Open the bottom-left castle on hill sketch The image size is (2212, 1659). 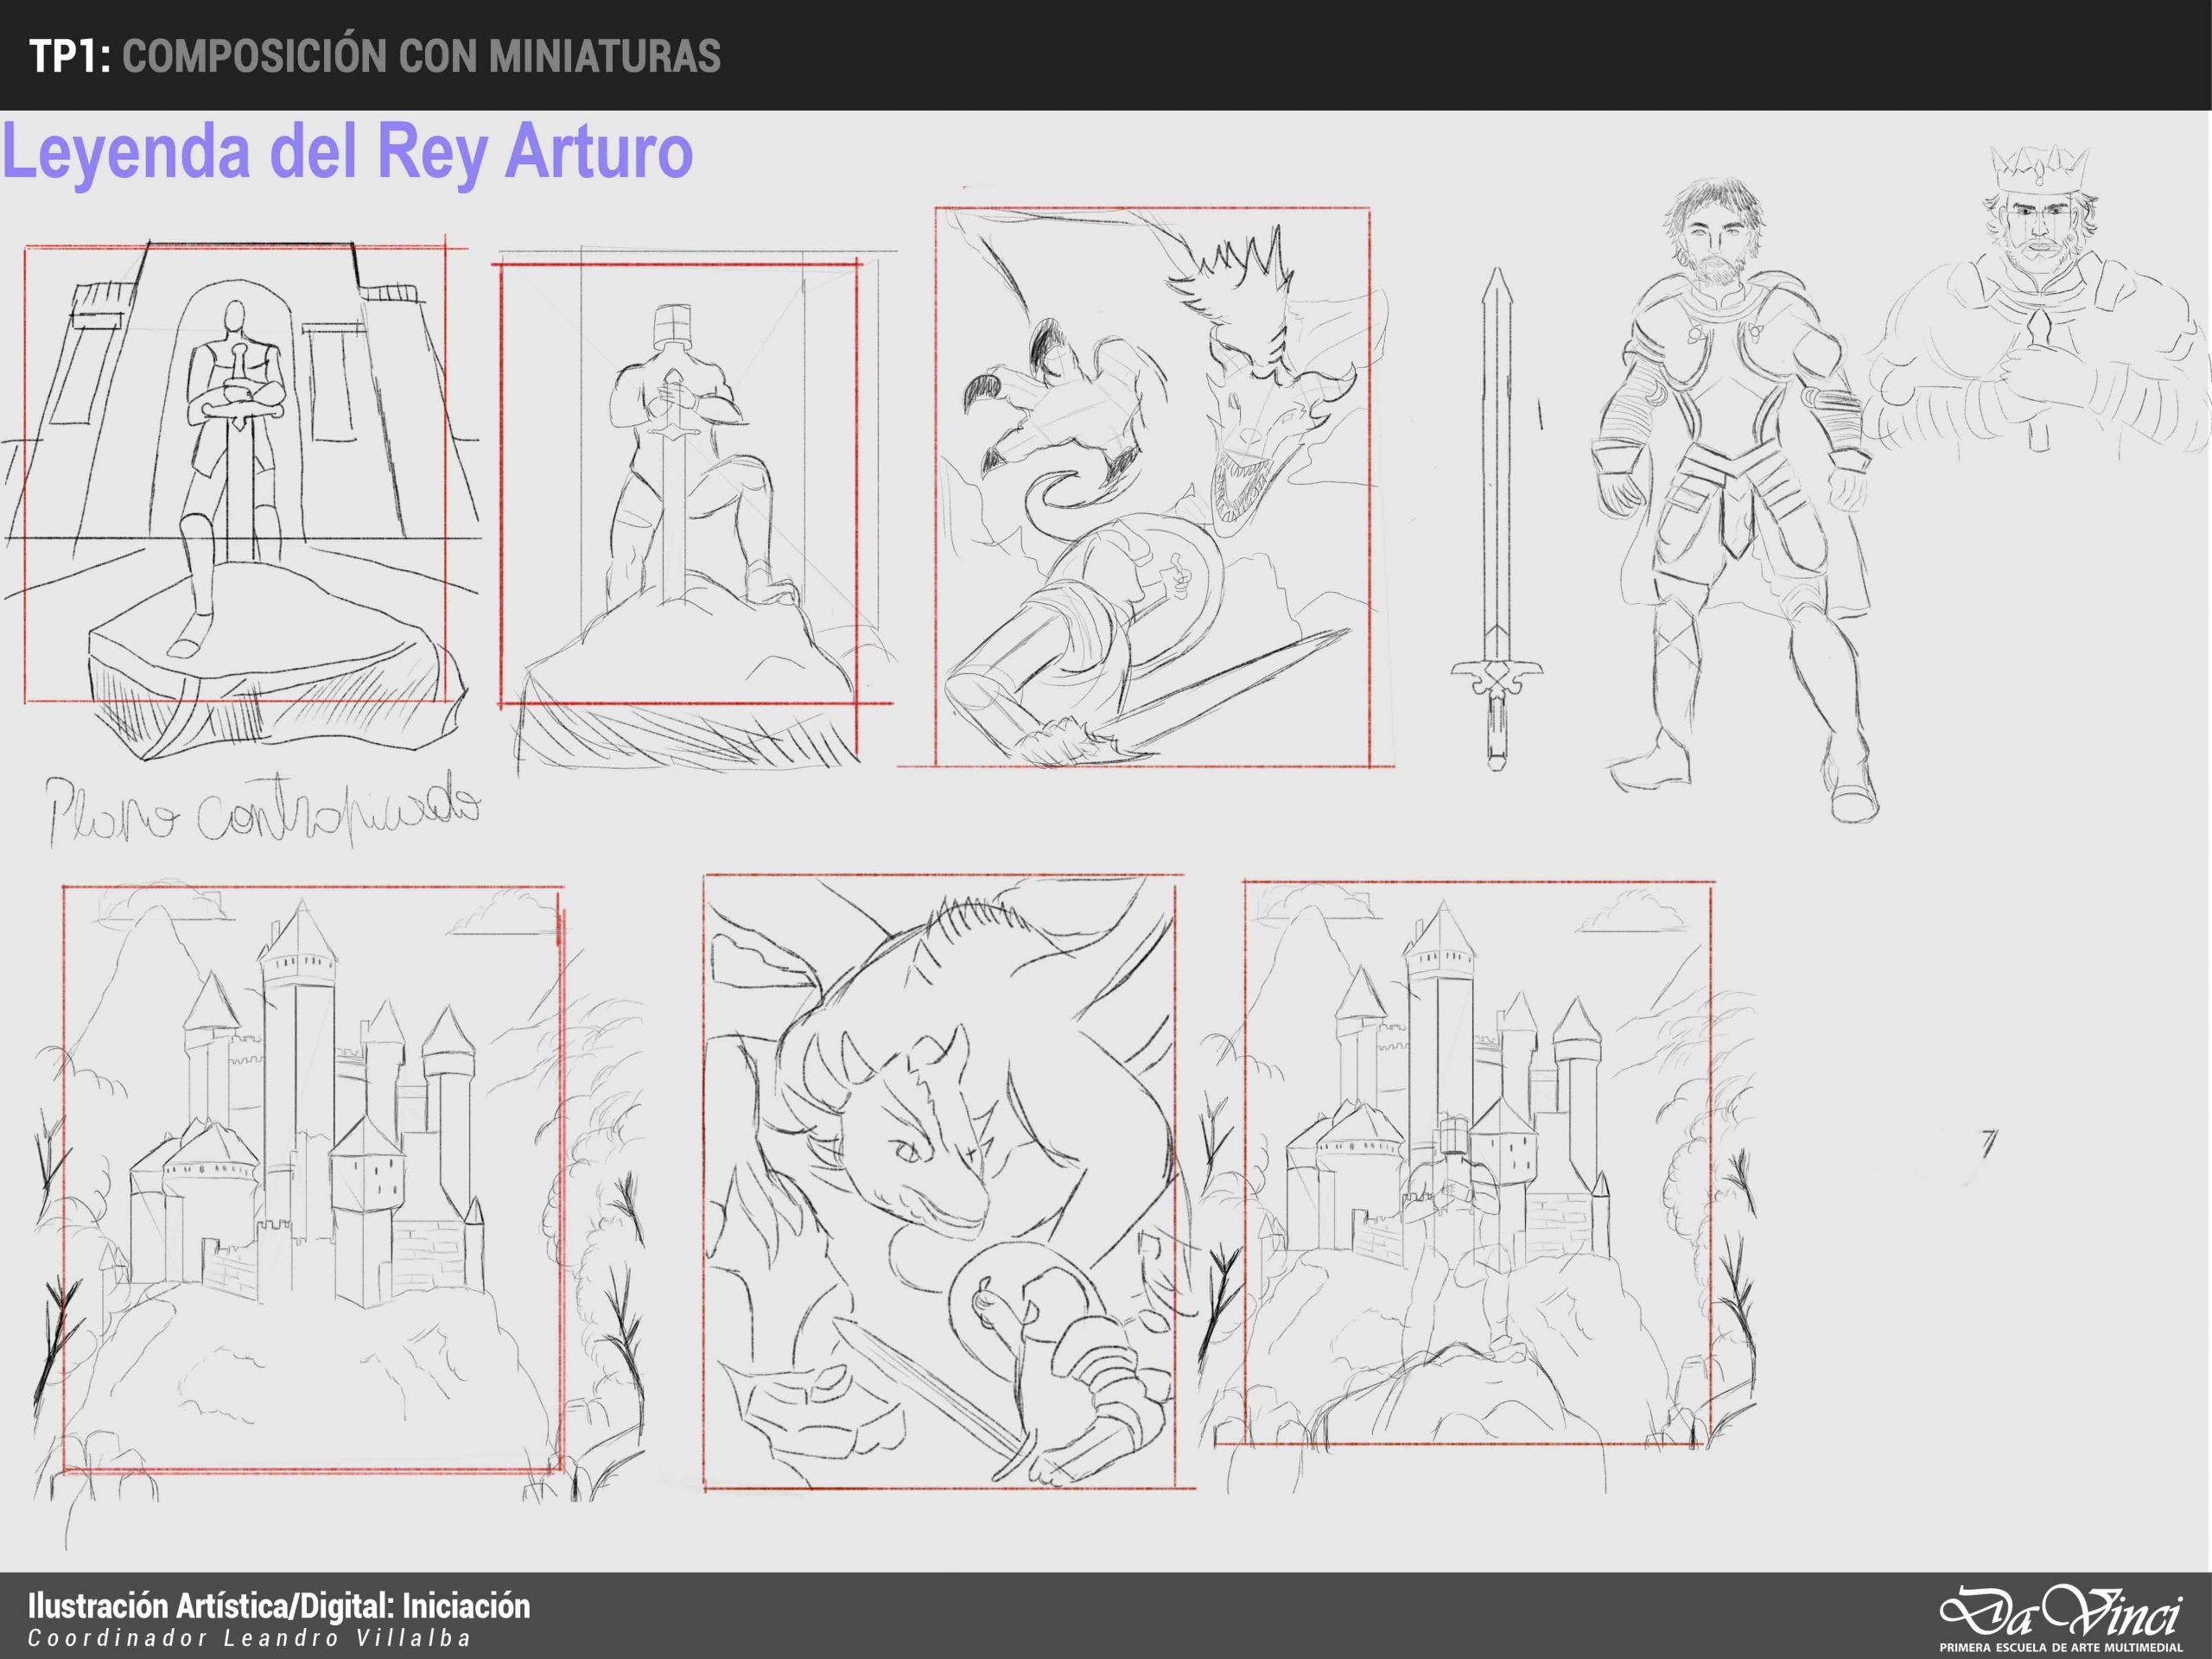click(312, 1180)
